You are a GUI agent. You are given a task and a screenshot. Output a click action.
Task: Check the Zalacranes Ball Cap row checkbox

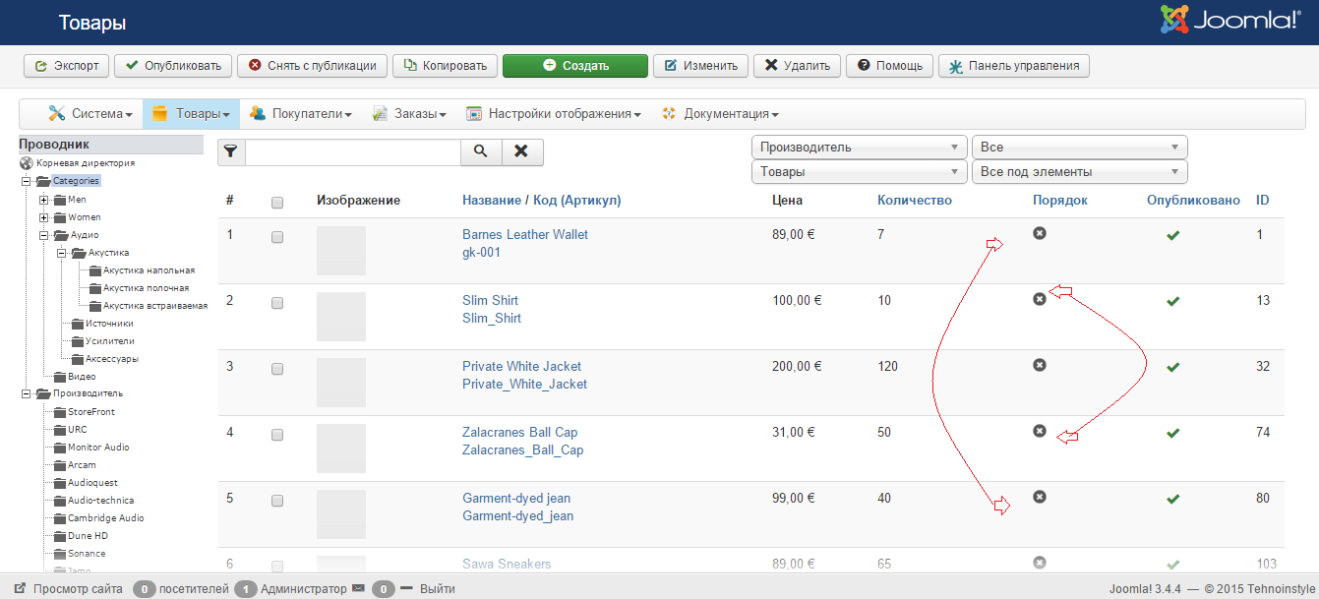(277, 435)
